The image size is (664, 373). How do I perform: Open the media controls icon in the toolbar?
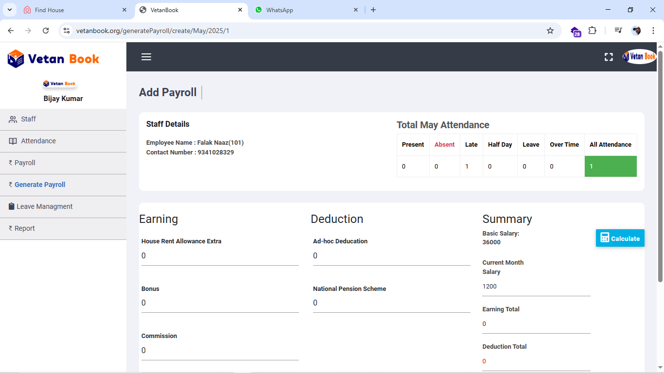[618, 31]
